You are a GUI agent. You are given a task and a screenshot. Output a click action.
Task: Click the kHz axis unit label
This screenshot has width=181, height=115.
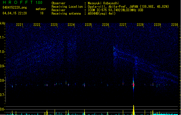coord(3,23)
